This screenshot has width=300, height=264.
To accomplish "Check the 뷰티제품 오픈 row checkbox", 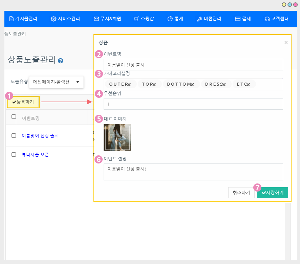I will point(14,154).
